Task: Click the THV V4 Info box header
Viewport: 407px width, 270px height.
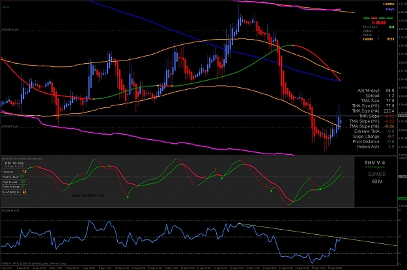Action: [14, 164]
